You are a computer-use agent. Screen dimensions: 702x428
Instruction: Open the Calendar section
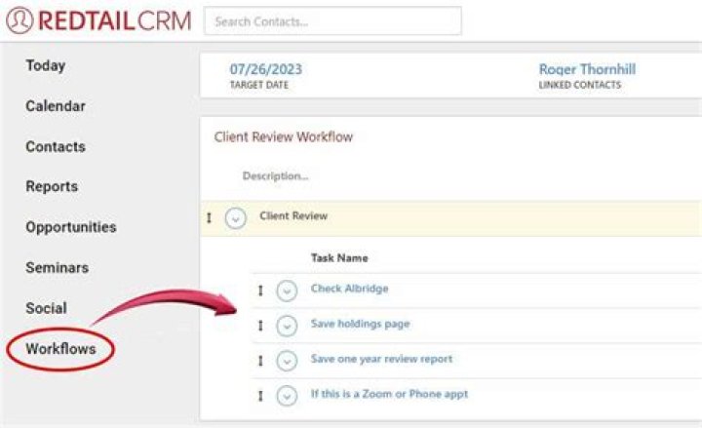(x=56, y=106)
